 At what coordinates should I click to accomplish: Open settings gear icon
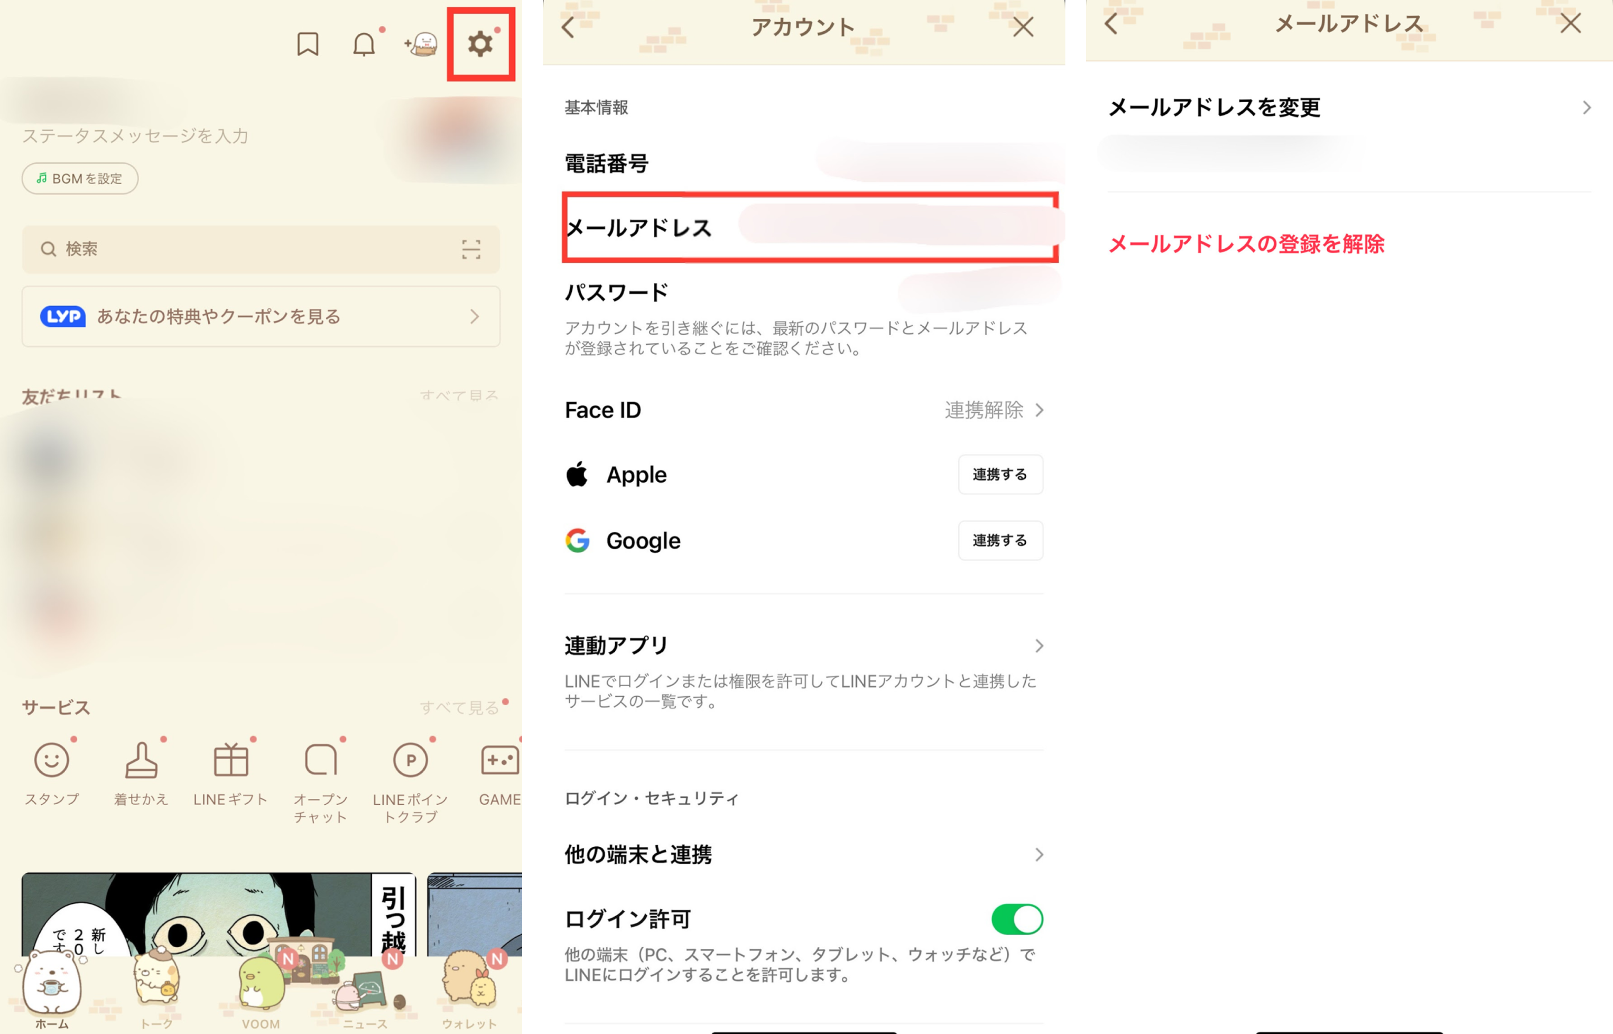click(480, 44)
